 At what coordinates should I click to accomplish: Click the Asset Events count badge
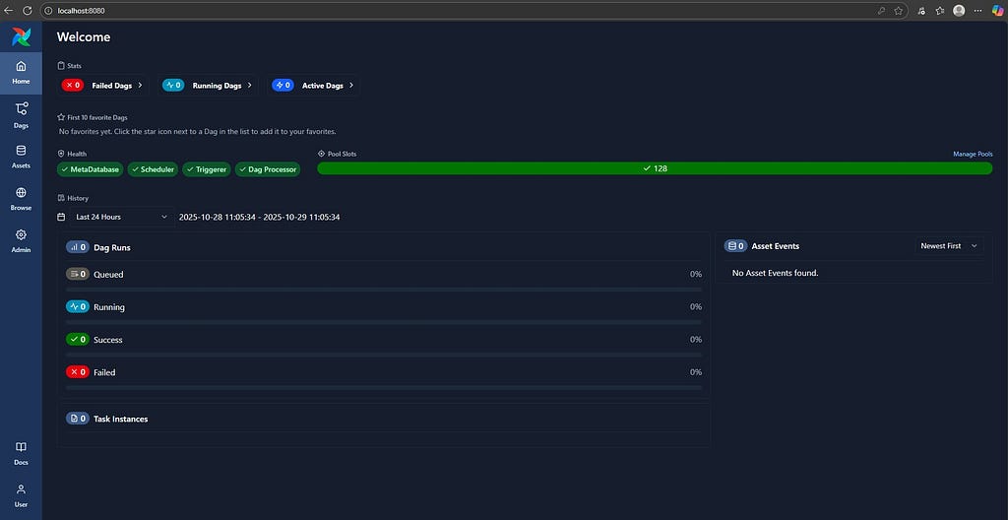[735, 246]
